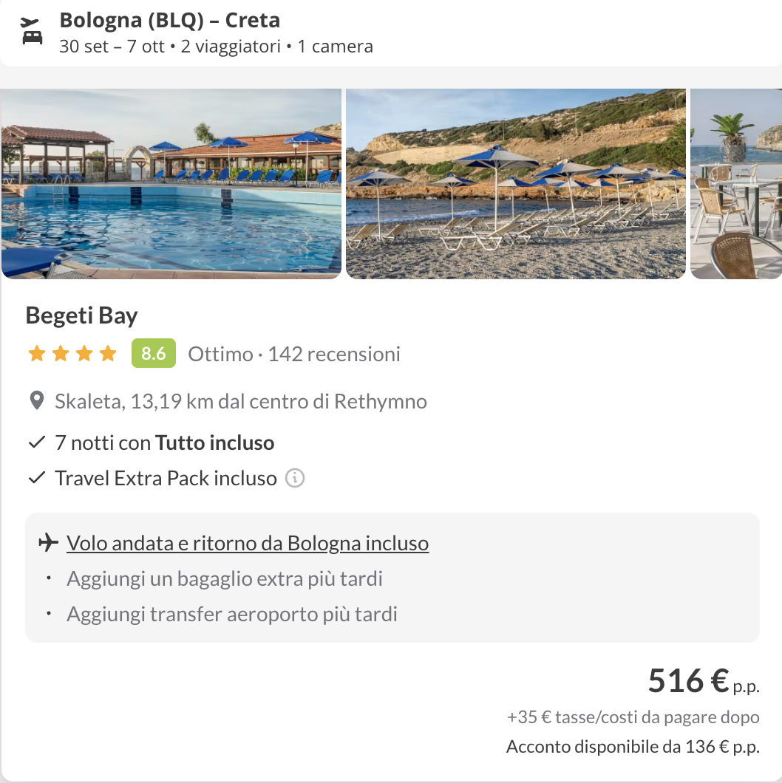Click the green 8.6 rating badge

pos(153,354)
